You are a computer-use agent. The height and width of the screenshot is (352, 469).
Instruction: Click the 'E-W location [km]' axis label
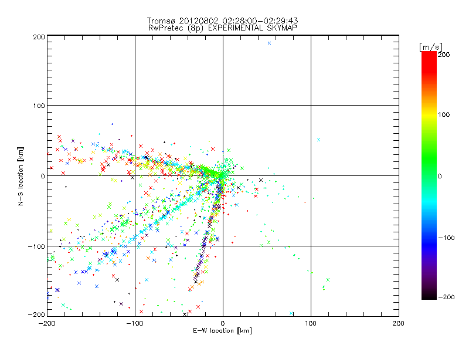(222, 330)
